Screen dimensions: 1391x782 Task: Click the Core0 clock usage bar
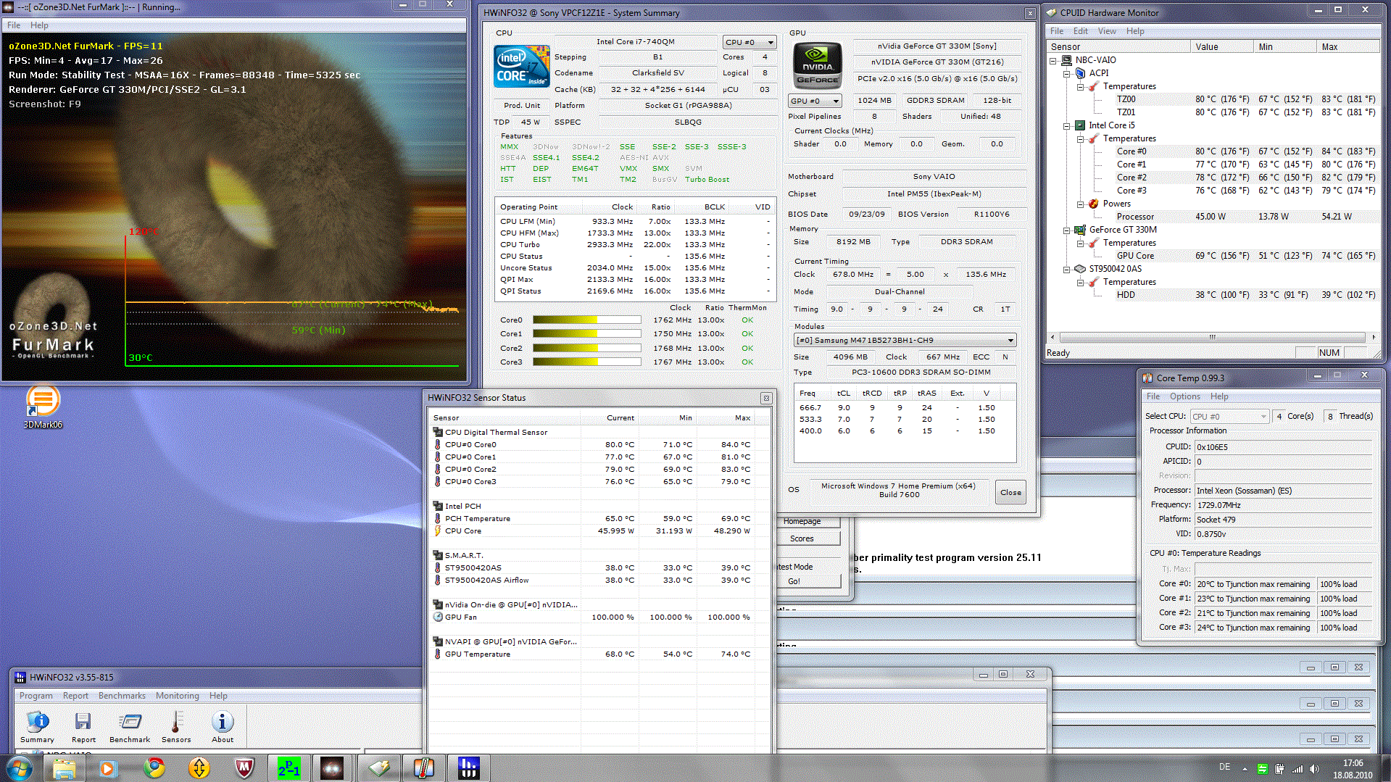point(586,320)
